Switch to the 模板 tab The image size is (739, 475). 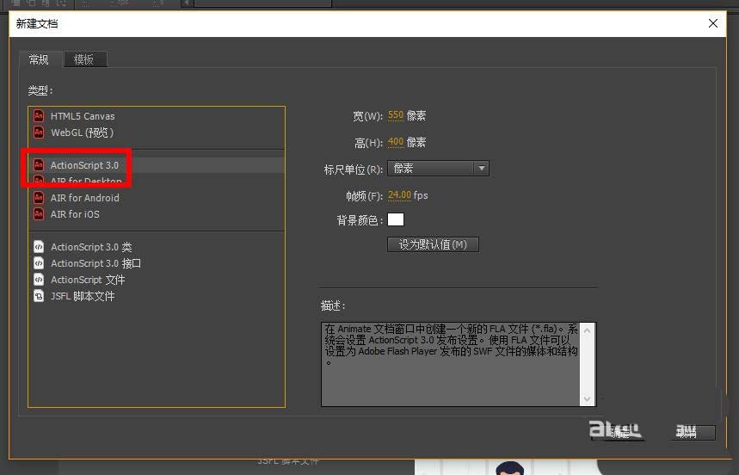click(84, 59)
